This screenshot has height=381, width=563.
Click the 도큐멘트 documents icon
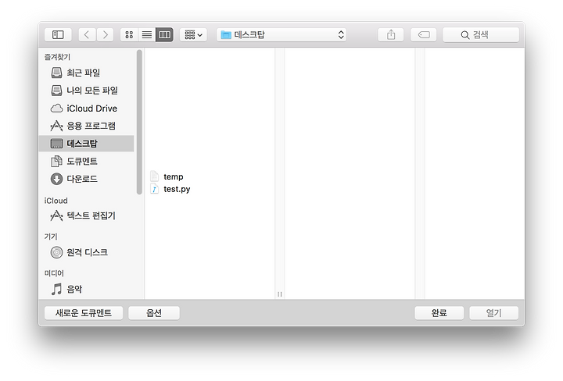(x=56, y=162)
